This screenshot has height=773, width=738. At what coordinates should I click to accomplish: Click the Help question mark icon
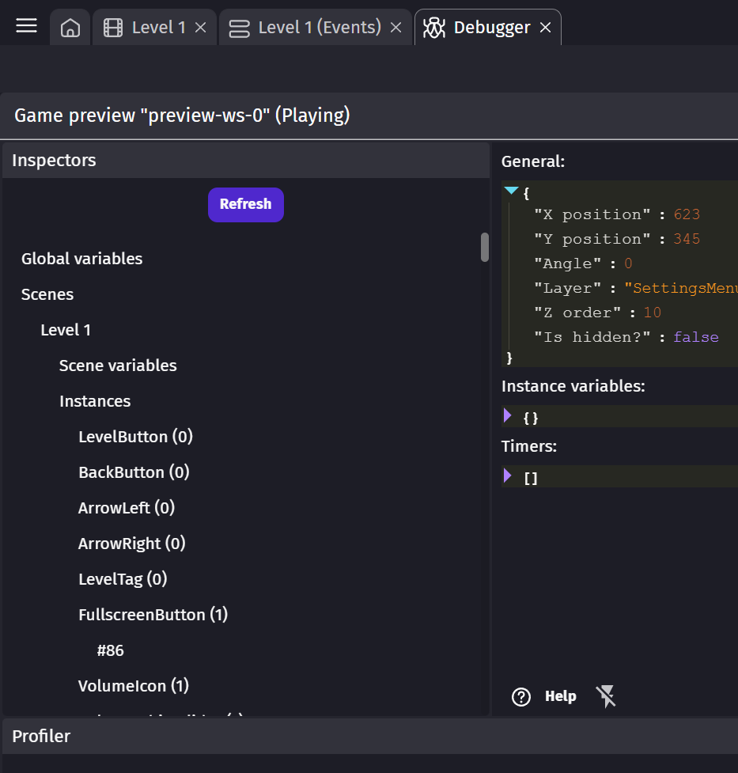click(x=521, y=697)
